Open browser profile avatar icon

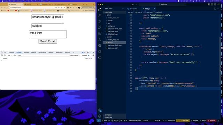coord(79,8)
